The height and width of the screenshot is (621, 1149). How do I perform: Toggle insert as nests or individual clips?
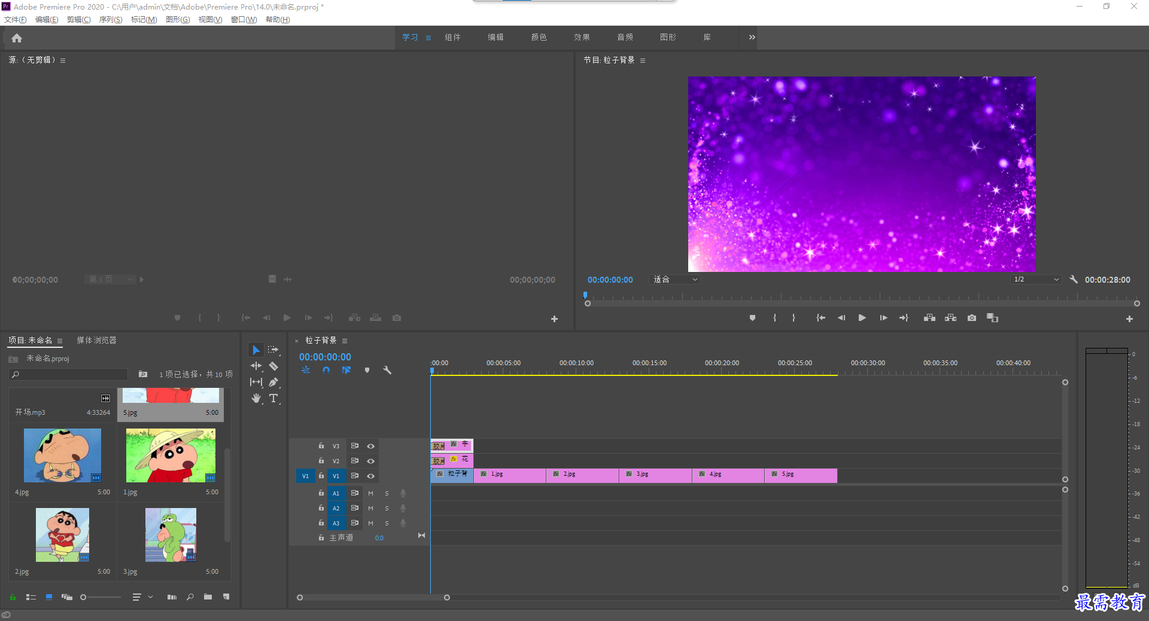tap(306, 370)
